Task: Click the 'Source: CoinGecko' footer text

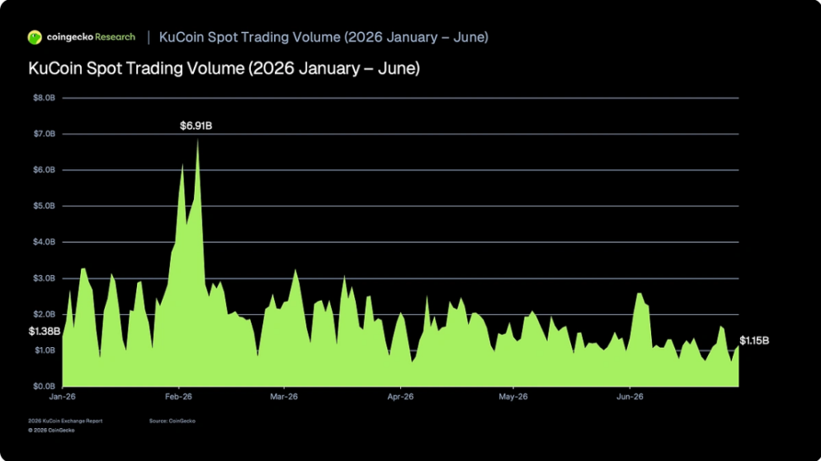Action: (172, 421)
